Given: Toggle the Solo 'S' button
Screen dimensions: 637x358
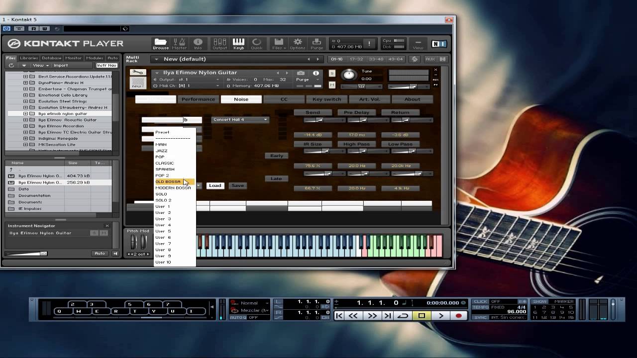Looking at the screenshot, I should 332,74.
